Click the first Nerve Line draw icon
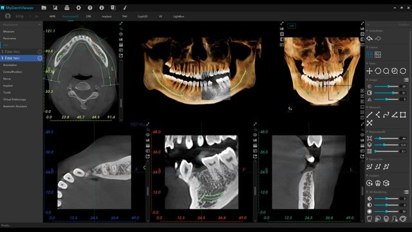The width and height of the screenshot is (412, 232). [370, 166]
